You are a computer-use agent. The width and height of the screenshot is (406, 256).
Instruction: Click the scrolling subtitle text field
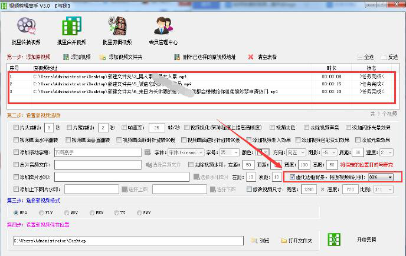pyautogui.click(x=98, y=152)
